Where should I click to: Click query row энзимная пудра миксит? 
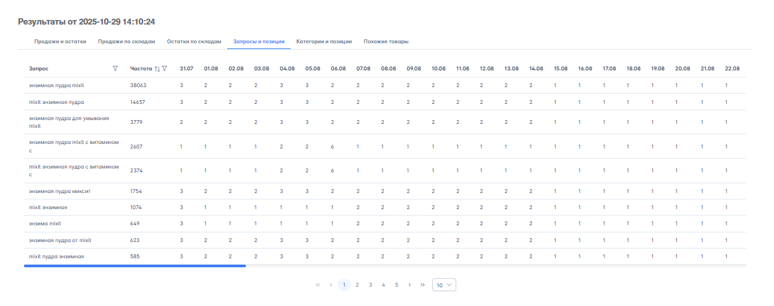[61, 191]
